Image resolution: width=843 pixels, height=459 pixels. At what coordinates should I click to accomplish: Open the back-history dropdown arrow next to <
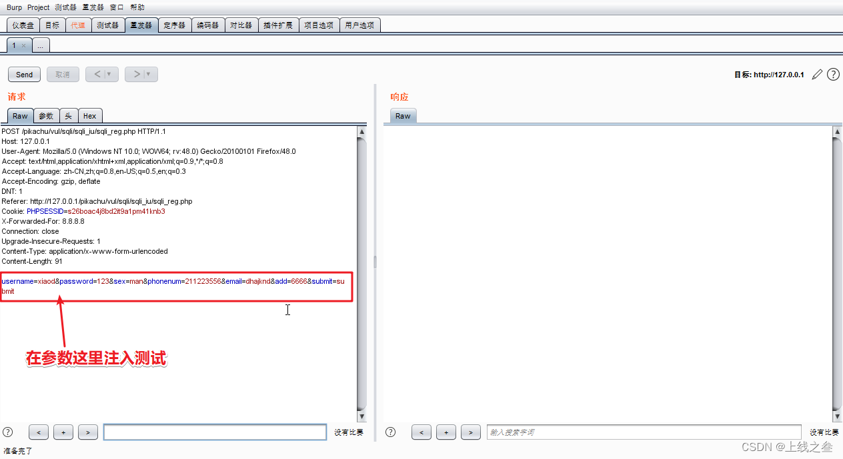click(109, 74)
